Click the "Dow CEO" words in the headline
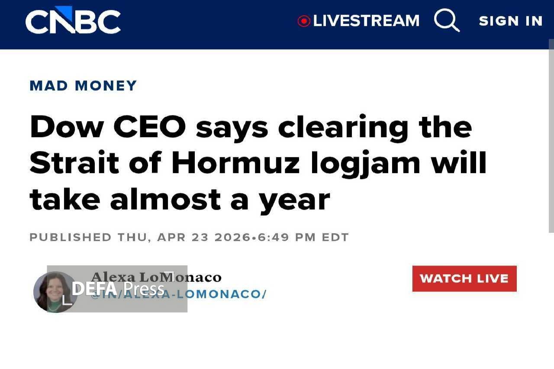Viewport: 554px width, 369px height. click(x=107, y=127)
